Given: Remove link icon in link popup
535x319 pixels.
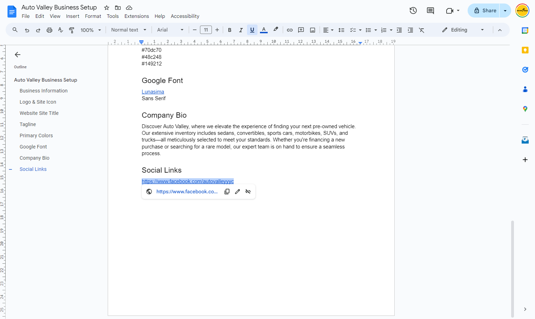Looking at the screenshot, I should point(248,192).
